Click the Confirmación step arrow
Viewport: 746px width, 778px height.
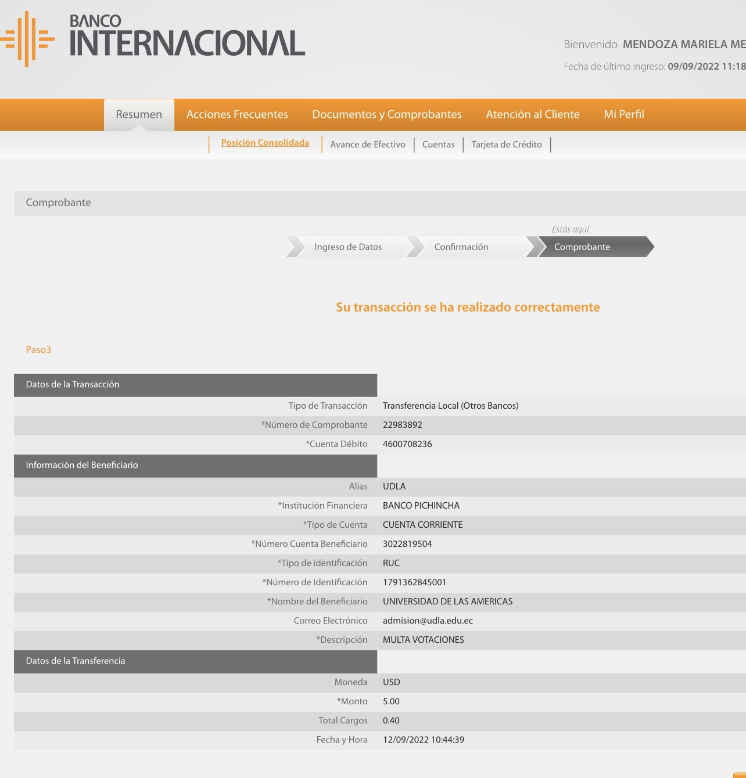pos(461,247)
